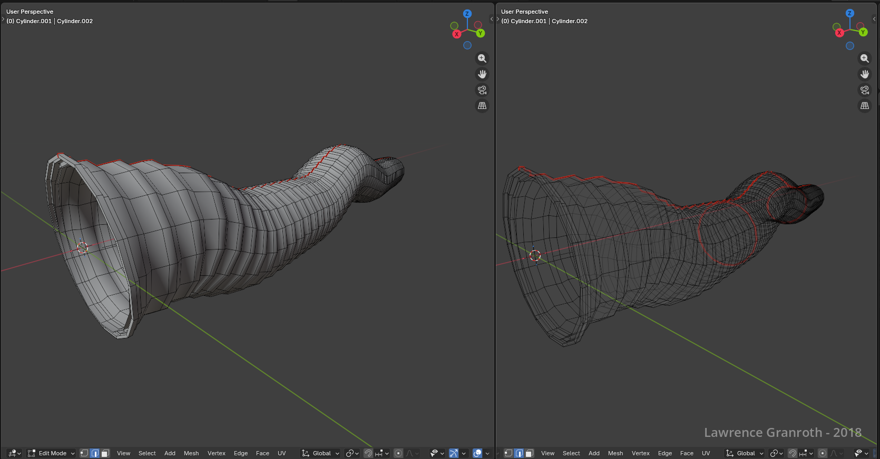Switch perspective/orthographic grid icon in right viewport
The image size is (880, 459).
tap(864, 106)
